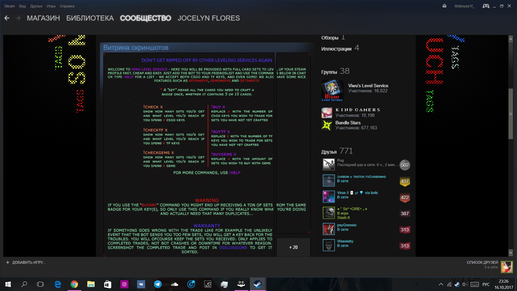Open Sir* •CIRE• friend profile
This screenshot has width=517, height=291.
[x=352, y=209]
